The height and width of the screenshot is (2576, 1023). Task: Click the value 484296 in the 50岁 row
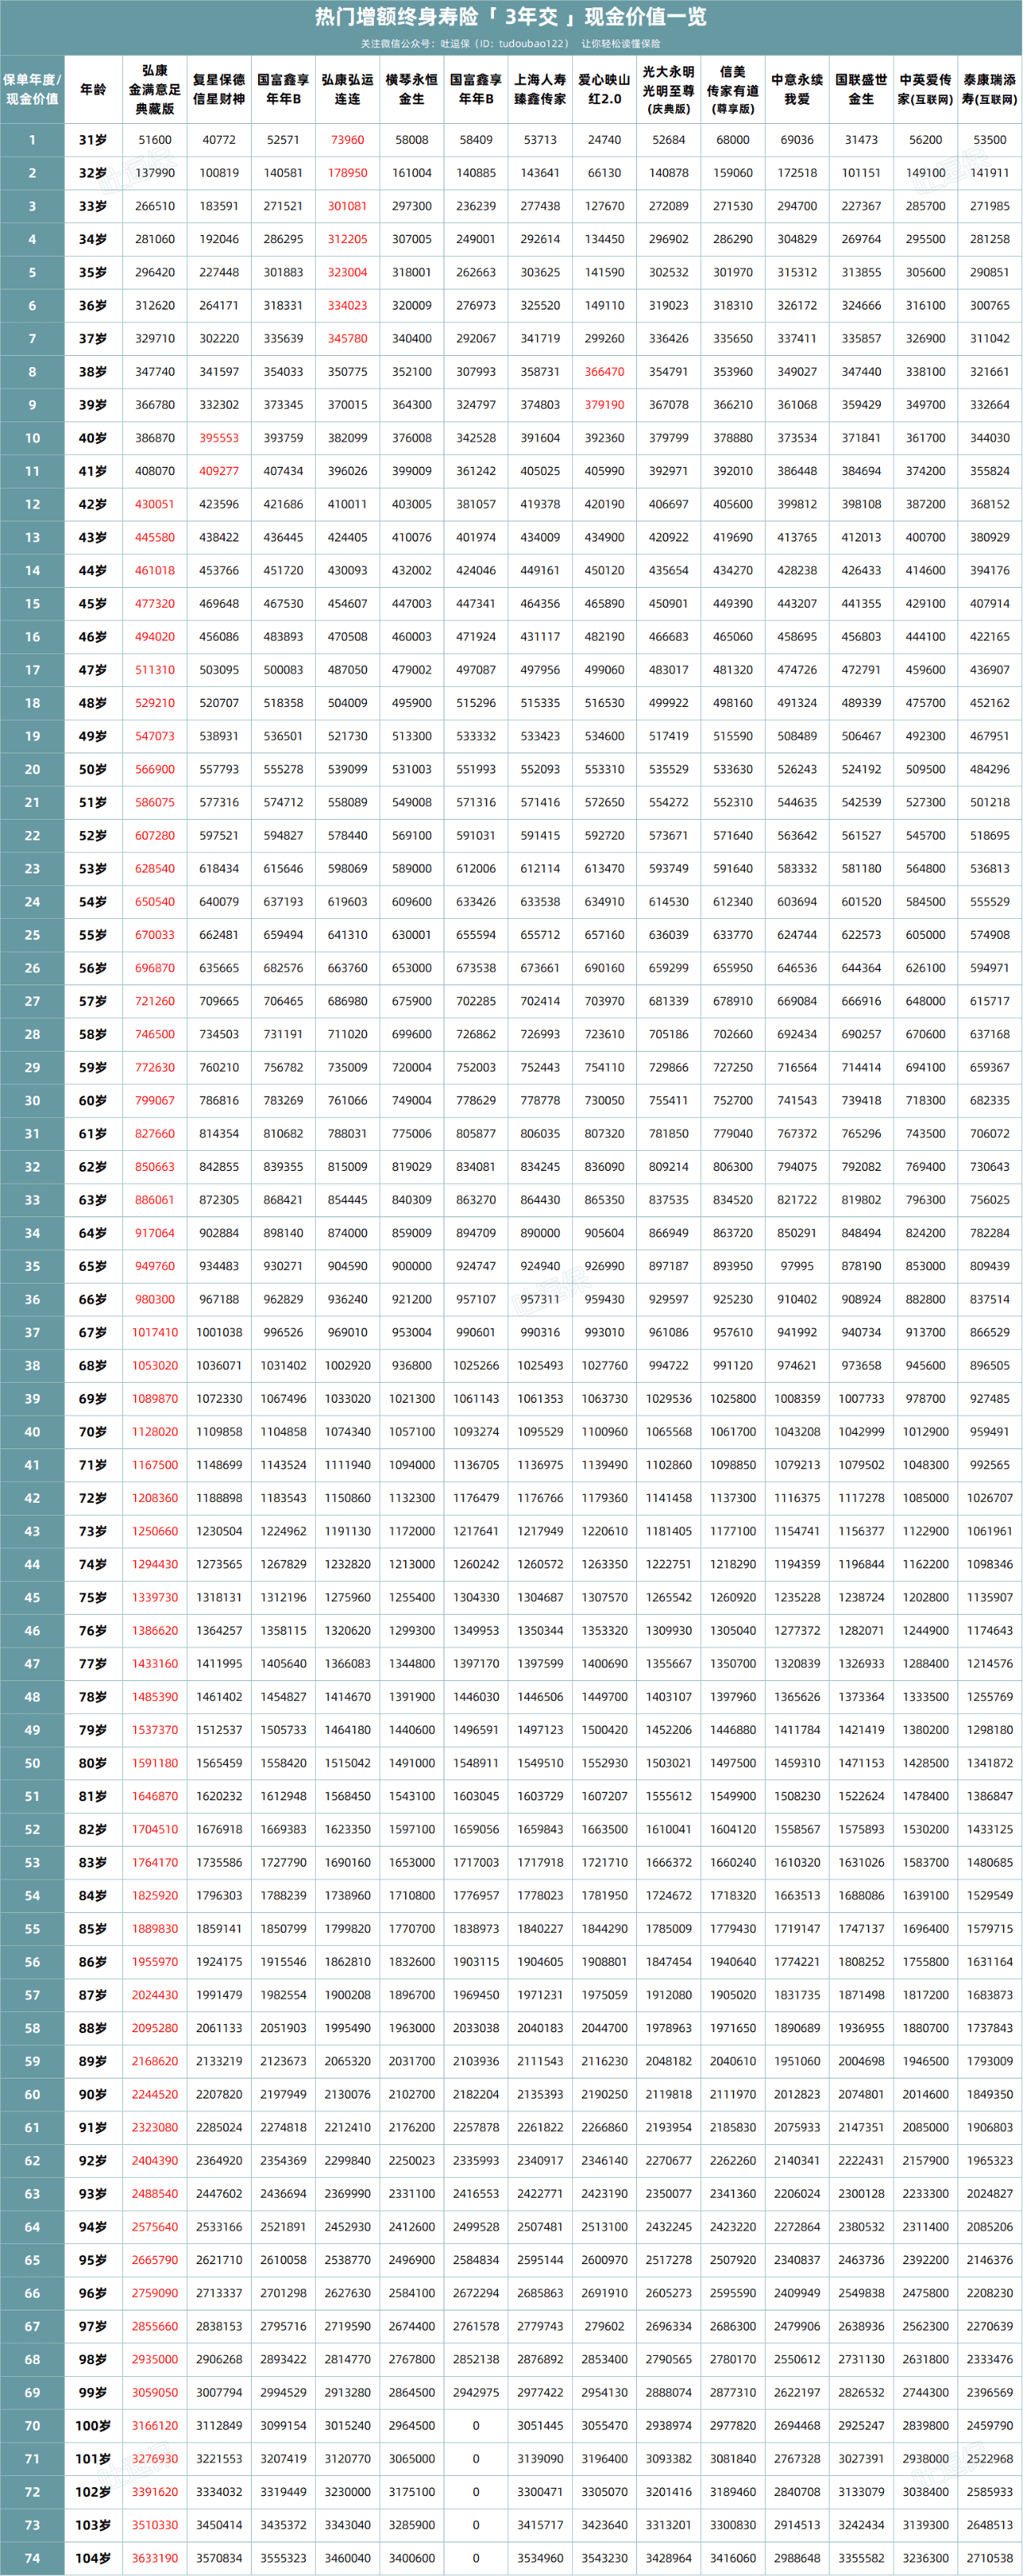(x=990, y=769)
